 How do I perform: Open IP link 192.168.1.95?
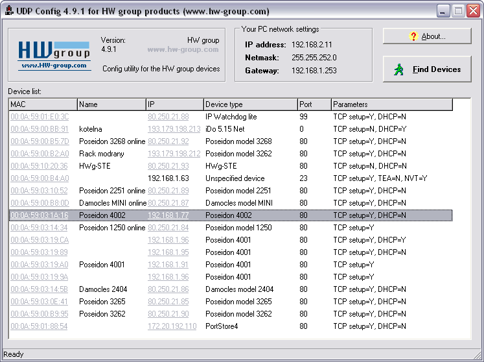(168, 252)
